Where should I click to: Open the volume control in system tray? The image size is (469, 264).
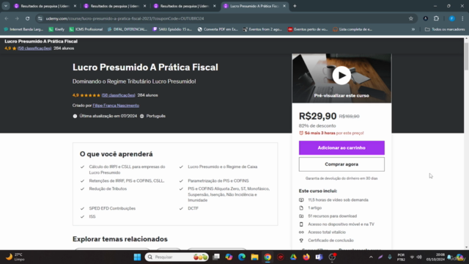[419, 257]
